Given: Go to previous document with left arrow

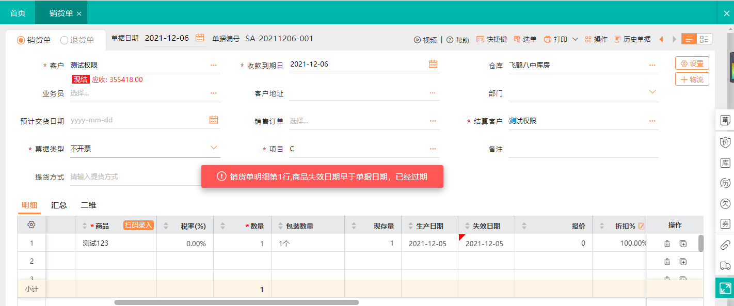Looking at the screenshot, I should [661, 39].
